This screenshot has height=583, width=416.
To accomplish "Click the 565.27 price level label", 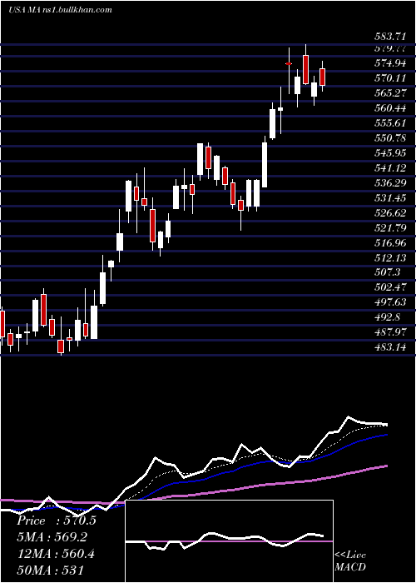I will pos(390,93).
